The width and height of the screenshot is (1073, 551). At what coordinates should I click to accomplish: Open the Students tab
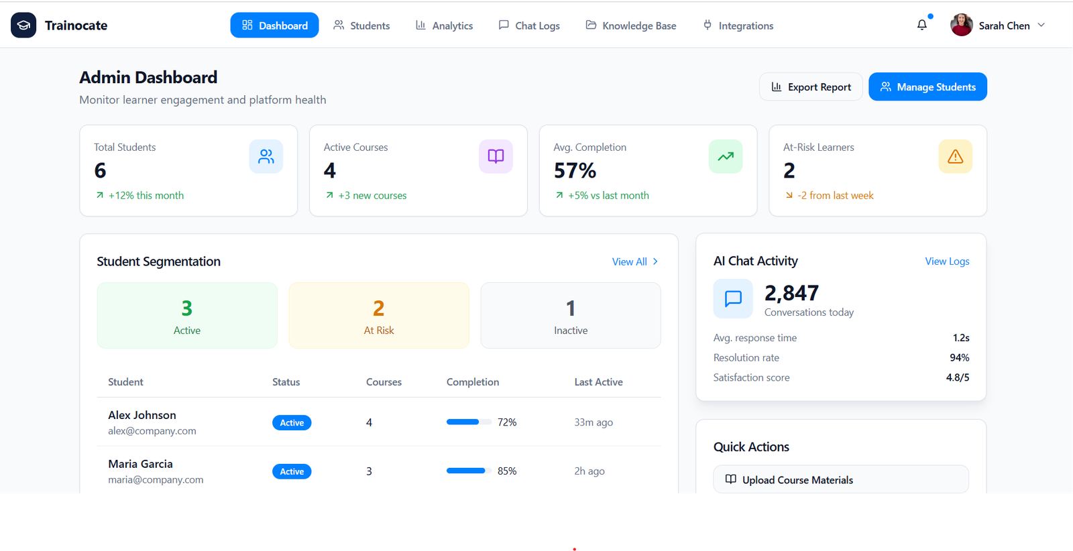pyautogui.click(x=361, y=25)
